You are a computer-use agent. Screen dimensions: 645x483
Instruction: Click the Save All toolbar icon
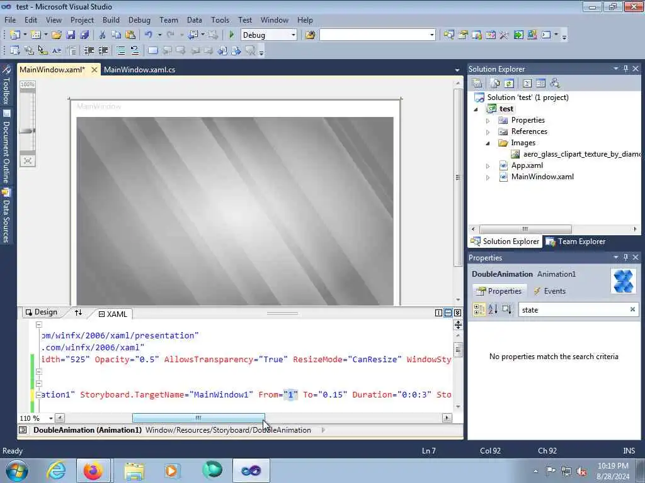pos(84,35)
